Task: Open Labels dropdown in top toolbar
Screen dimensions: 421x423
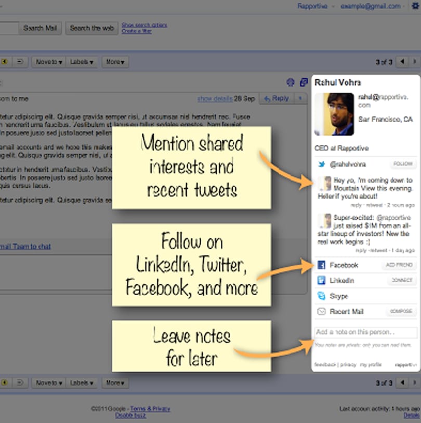Action: [82, 62]
